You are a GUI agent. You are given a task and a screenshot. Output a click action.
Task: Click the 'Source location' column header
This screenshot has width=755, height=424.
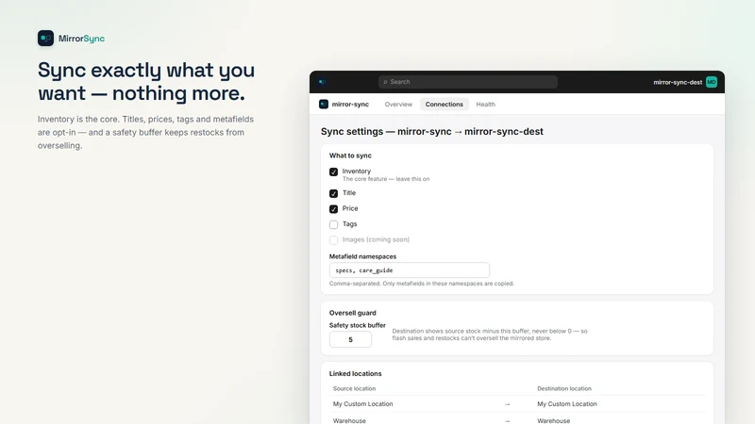coord(354,388)
